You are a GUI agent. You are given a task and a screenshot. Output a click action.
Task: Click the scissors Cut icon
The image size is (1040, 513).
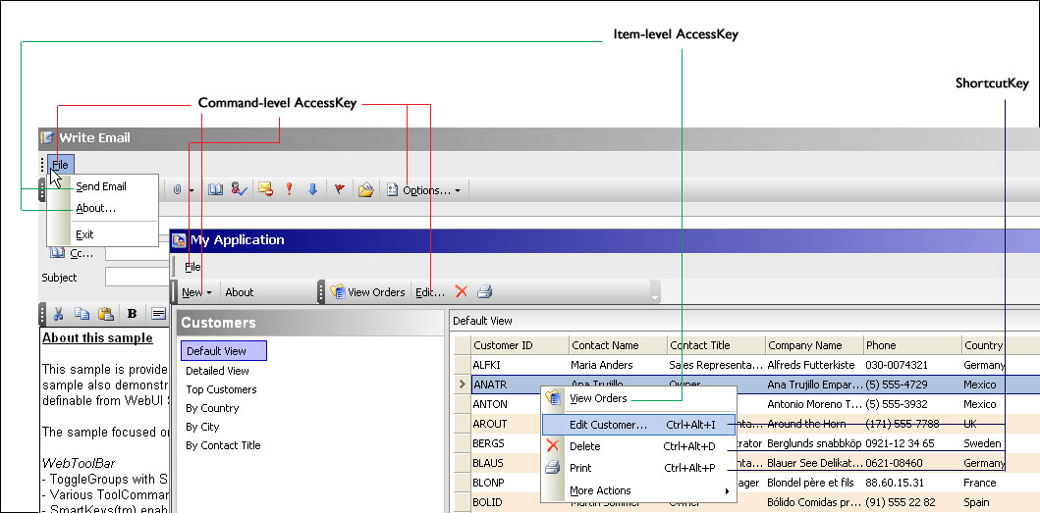58,314
